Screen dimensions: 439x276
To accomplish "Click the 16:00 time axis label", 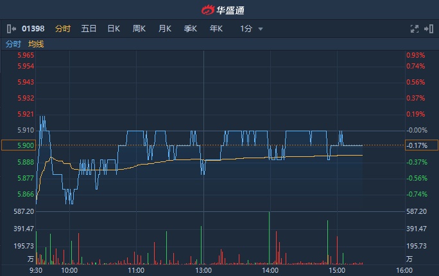I will click(x=404, y=270).
